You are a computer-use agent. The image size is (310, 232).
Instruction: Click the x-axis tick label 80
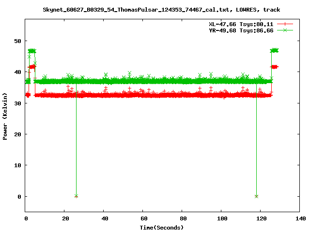coord(183,218)
